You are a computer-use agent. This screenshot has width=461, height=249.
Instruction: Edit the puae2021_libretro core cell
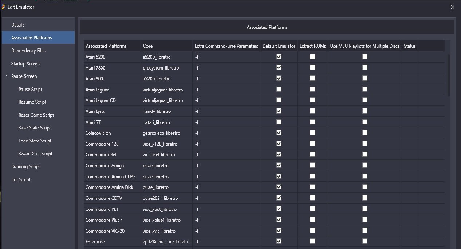click(167, 198)
